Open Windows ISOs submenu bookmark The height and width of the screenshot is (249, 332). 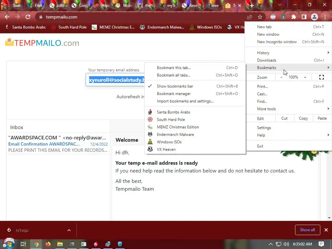tap(195, 142)
